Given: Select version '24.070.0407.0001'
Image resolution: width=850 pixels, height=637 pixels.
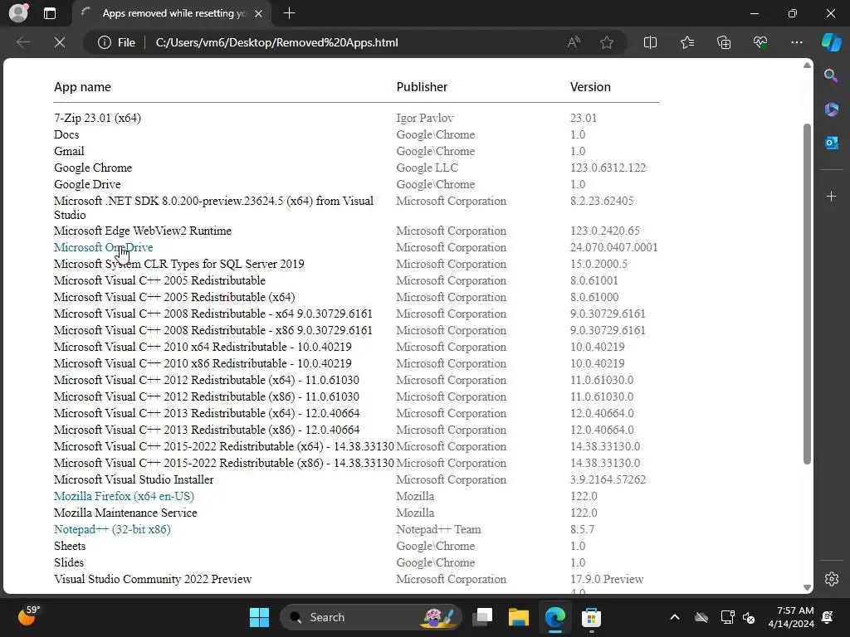Looking at the screenshot, I should click(613, 247).
